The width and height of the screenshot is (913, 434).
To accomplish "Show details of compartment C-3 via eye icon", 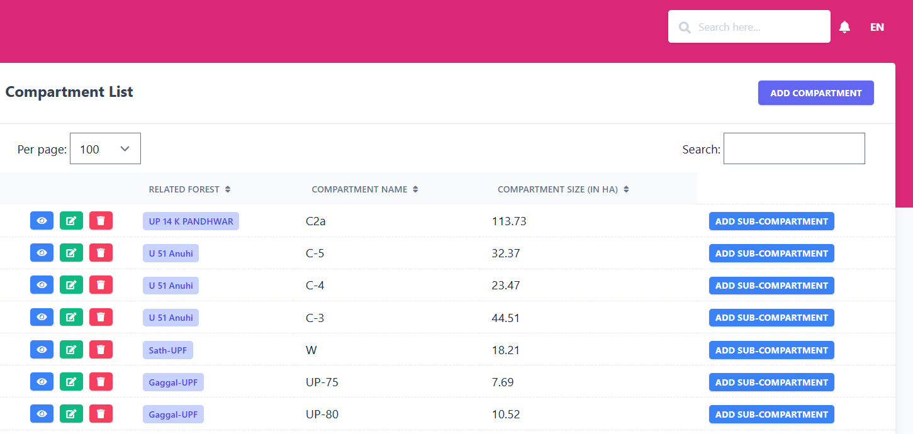I will click(42, 317).
